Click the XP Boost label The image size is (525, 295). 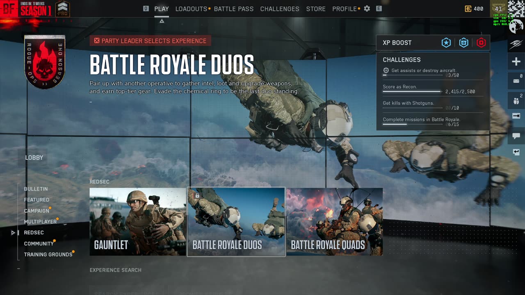(397, 43)
